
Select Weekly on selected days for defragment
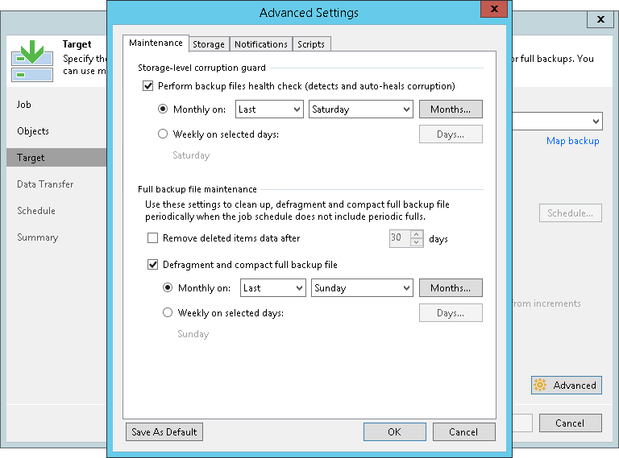(168, 312)
